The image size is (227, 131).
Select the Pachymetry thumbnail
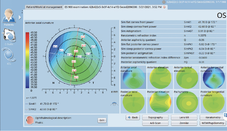click(187, 102)
